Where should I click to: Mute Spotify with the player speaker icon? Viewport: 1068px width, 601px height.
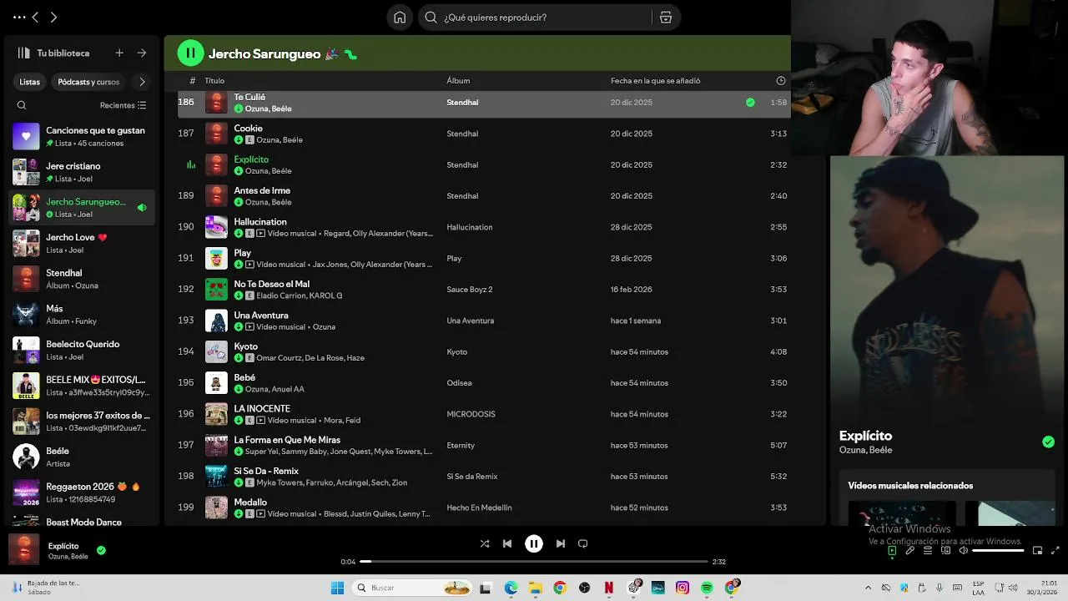tap(963, 550)
